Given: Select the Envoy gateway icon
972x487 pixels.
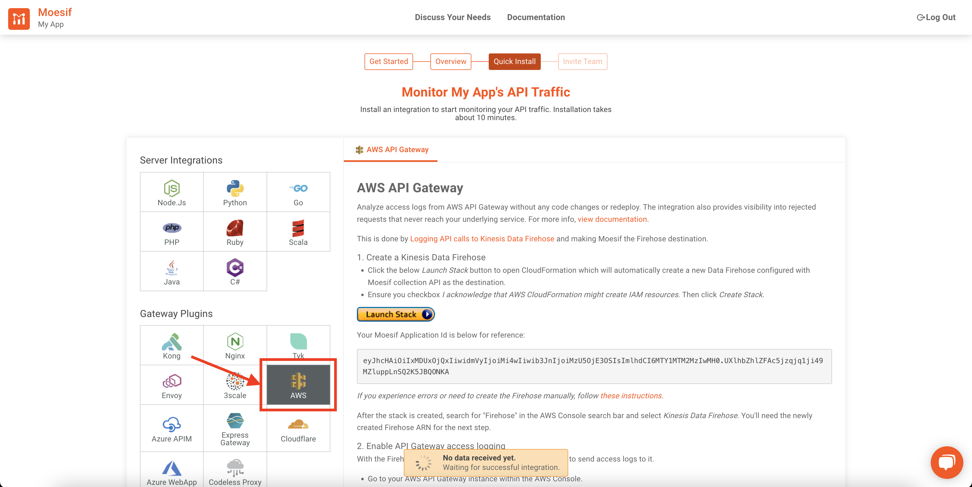Looking at the screenshot, I should pos(171,385).
